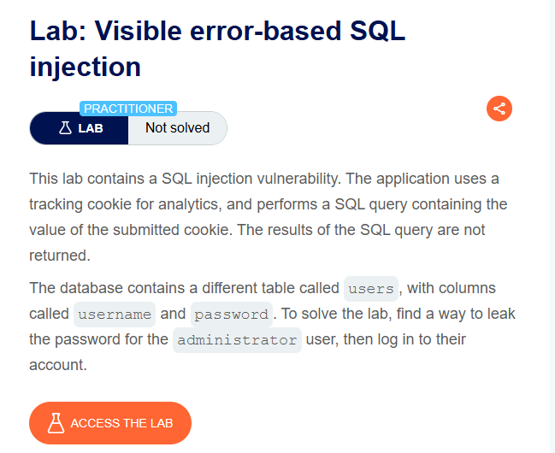The width and height of the screenshot is (555, 453).
Task: Click flask icon on Access the Lab button
Action: [56, 423]
